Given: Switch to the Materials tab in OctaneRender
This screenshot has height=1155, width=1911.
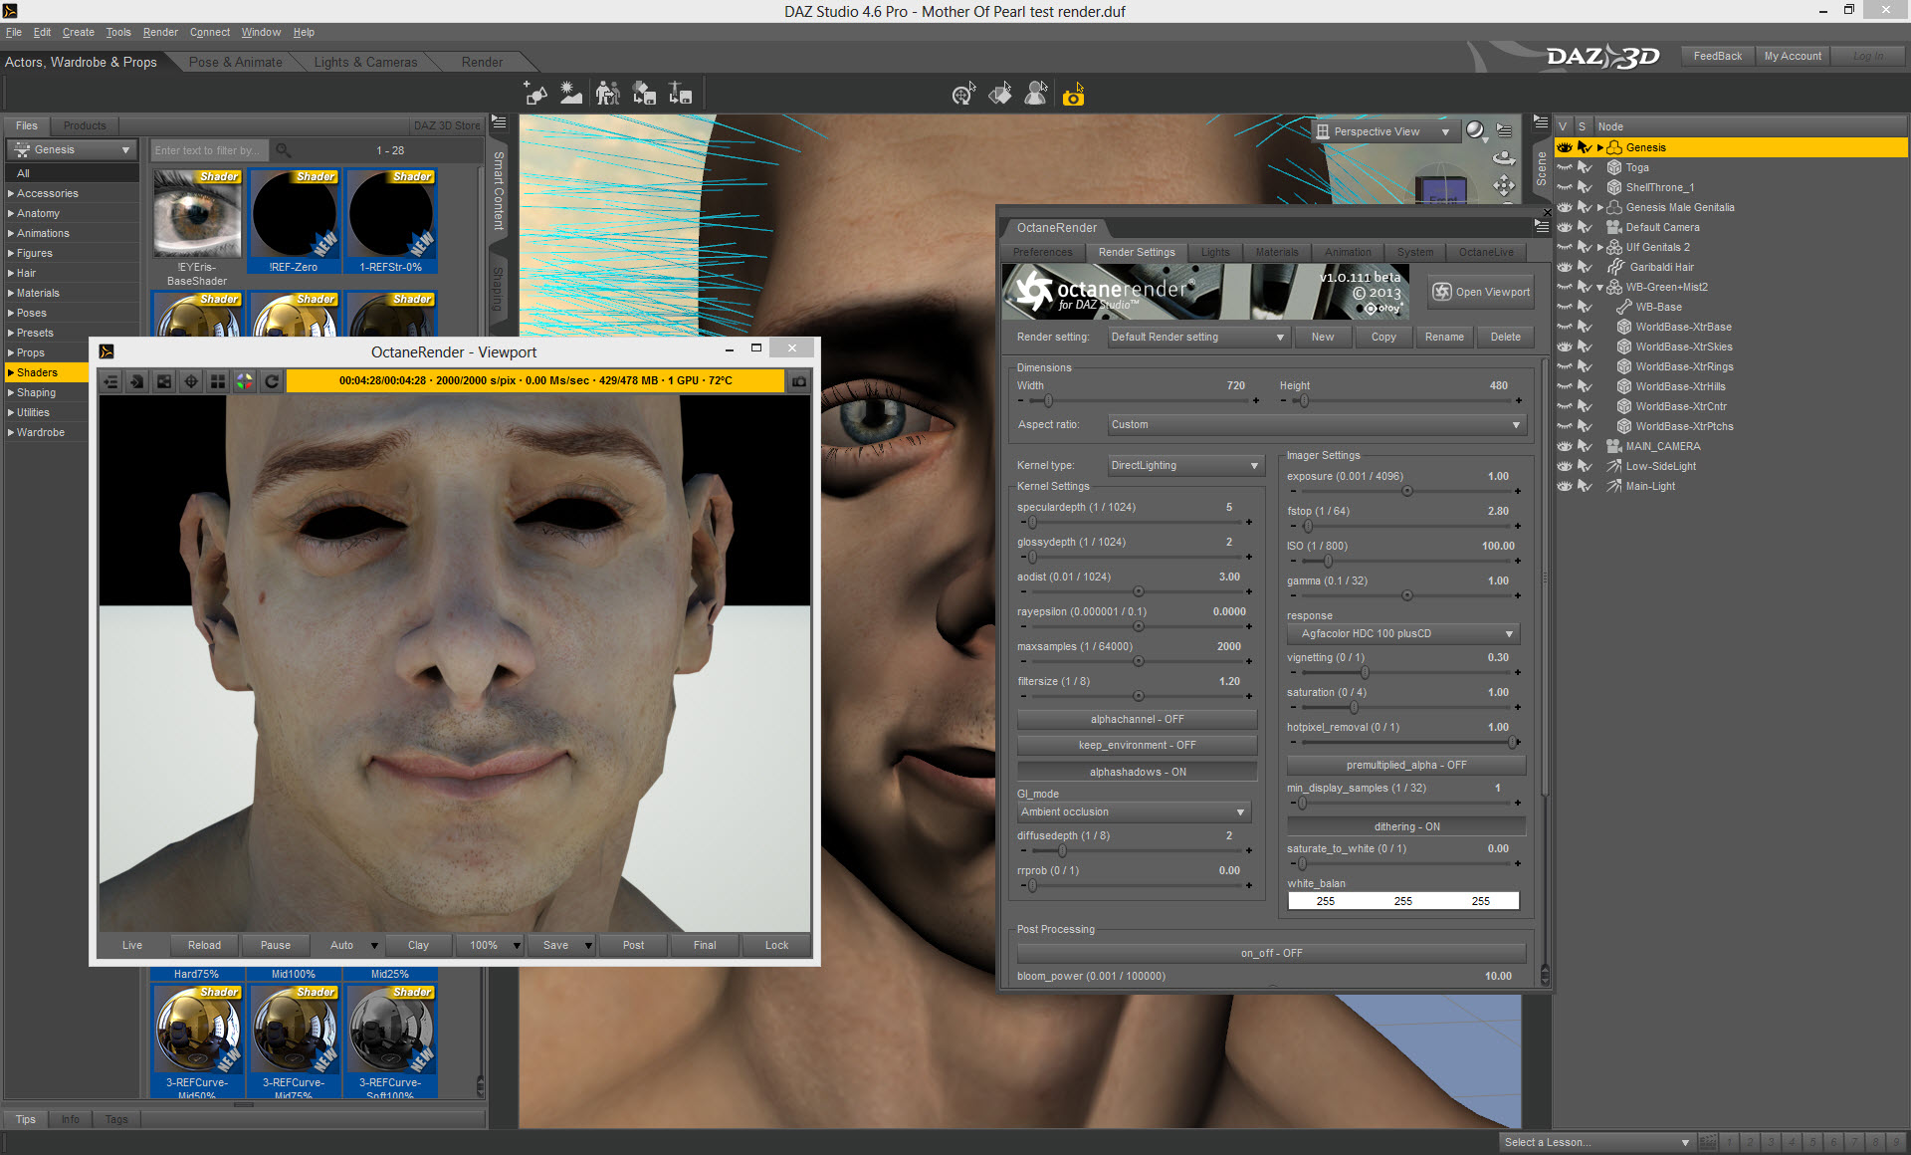Looking at the screenshot, I should 1276,252.
